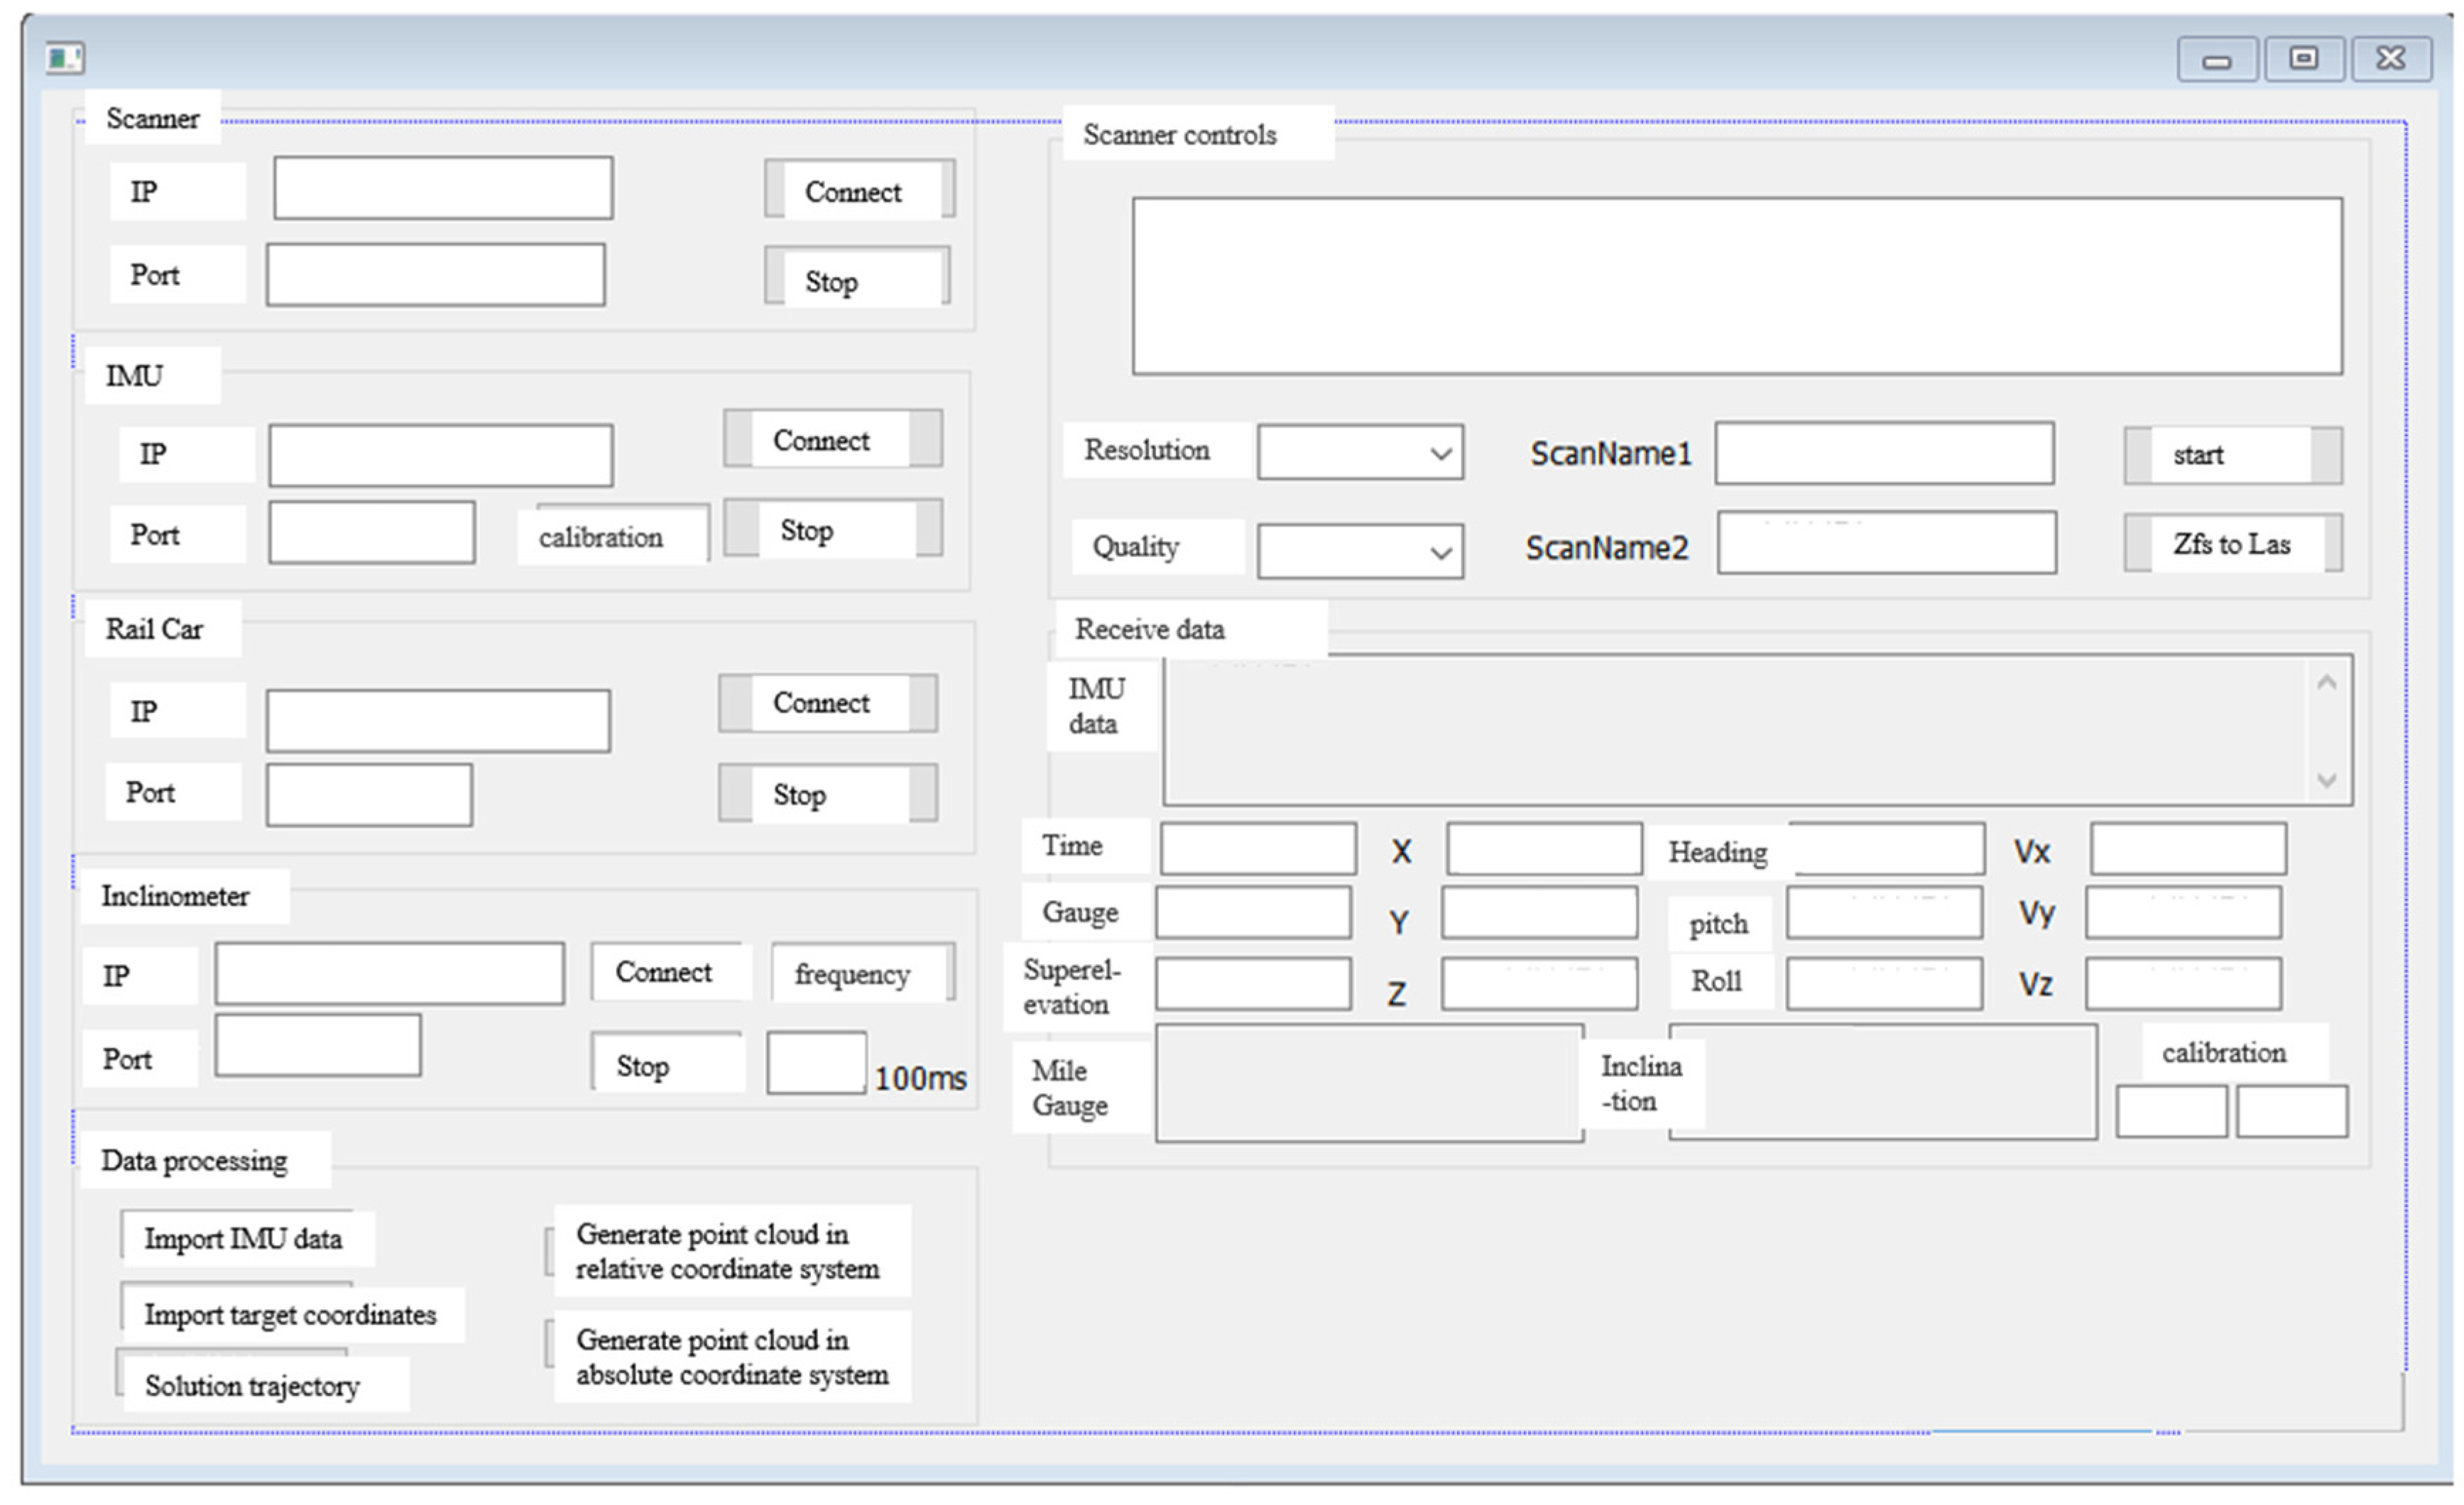This screenshot has width=2464, height=1505.
Task: Click the Scanner IP input field
Action: [x=443, y=188]
